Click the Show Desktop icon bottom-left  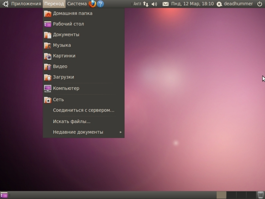(4, 195)
